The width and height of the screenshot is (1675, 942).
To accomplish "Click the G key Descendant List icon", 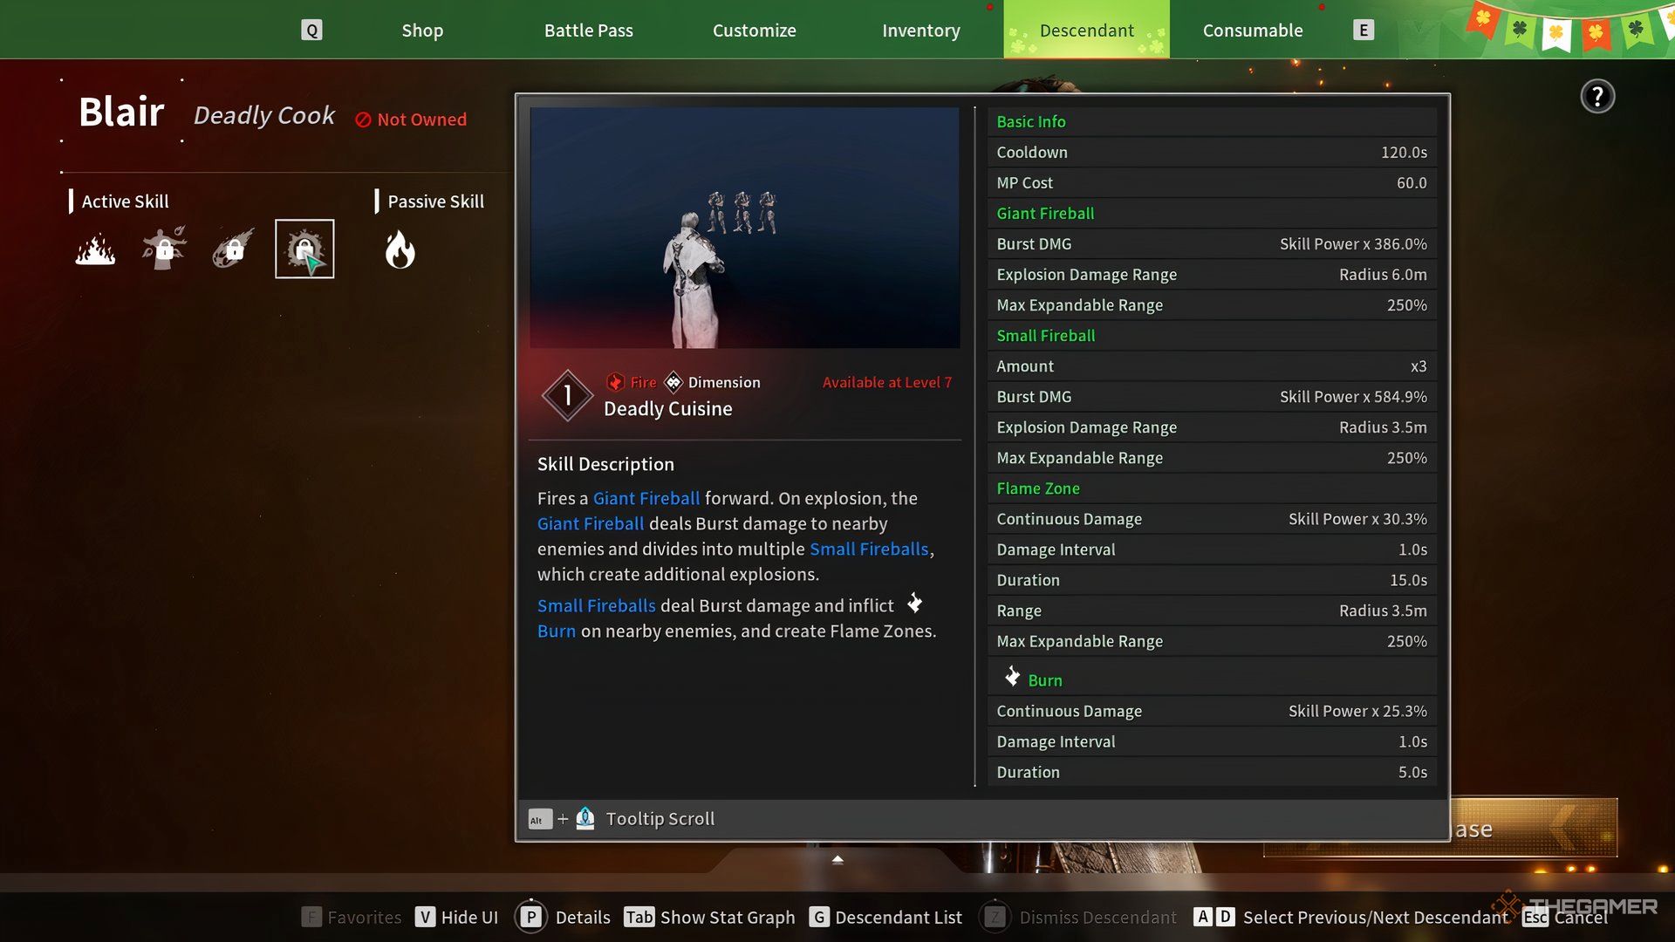I will [818, 917].
